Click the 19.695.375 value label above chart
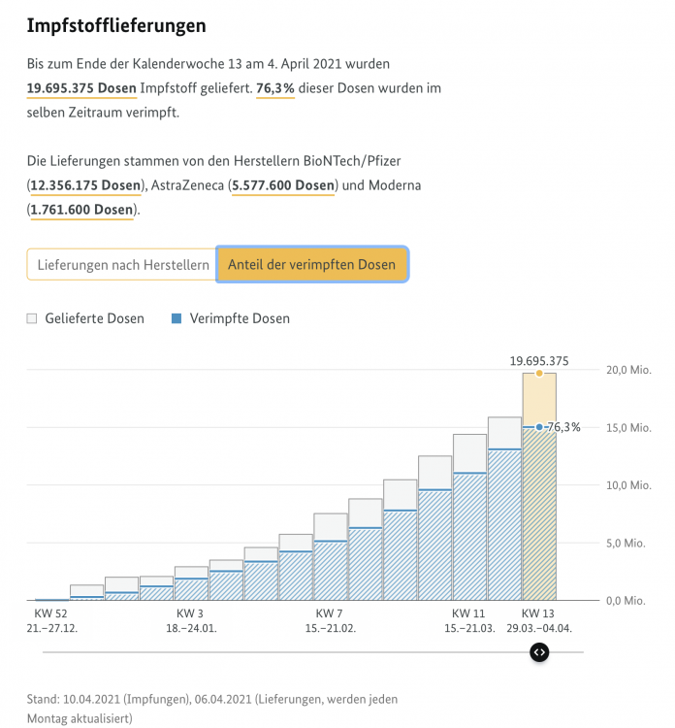The width and height of the screenshot is (675, 728). [539, 361]
